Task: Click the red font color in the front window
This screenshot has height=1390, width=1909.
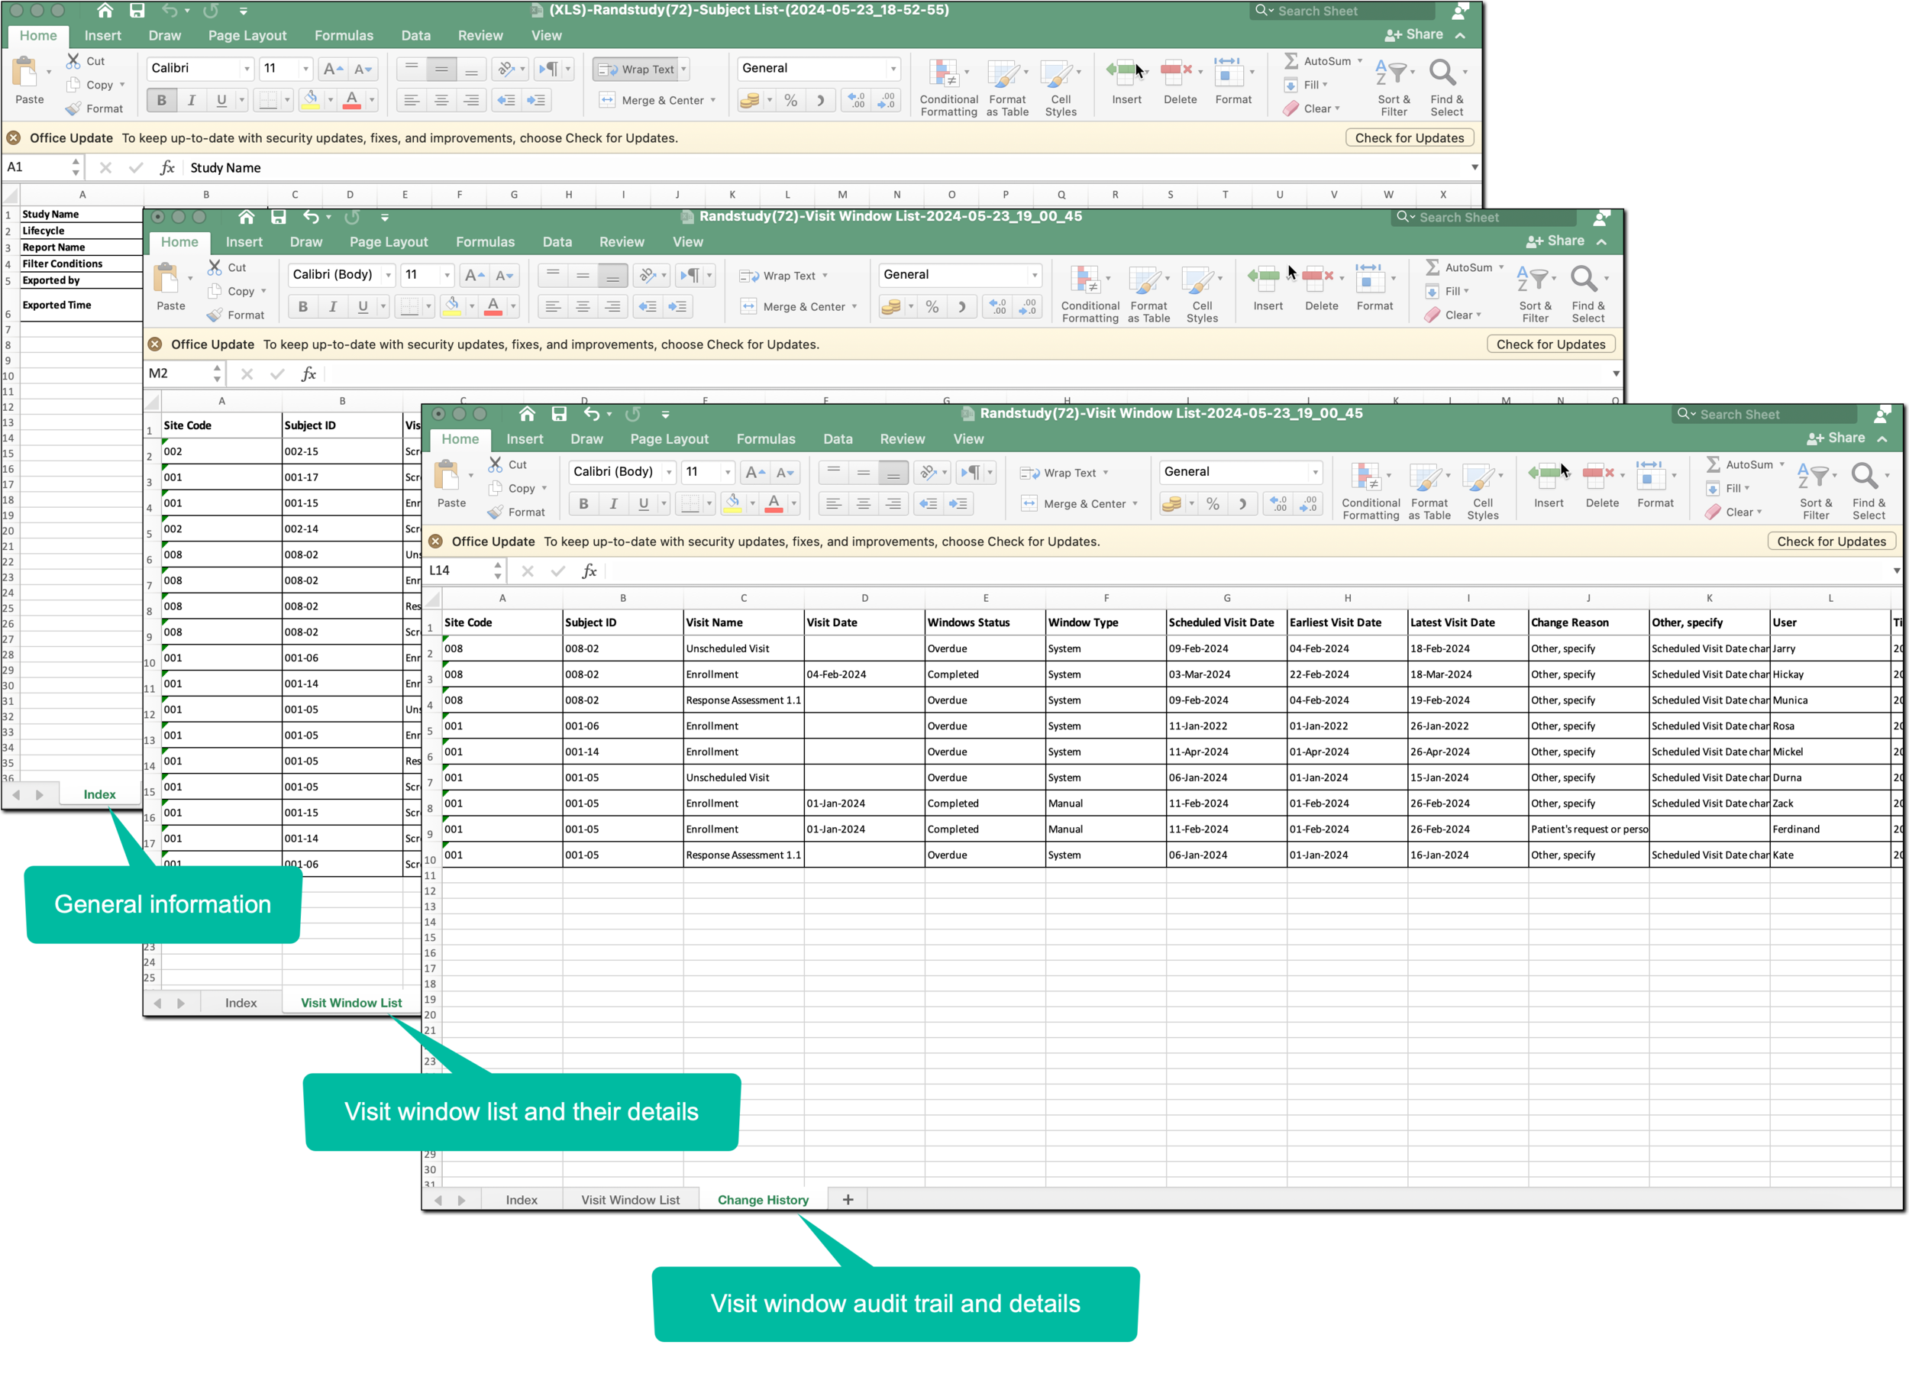Action: [x=774, y=503]
